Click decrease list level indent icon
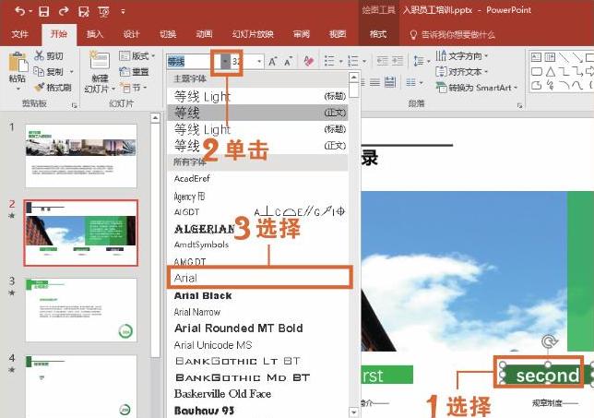This screenshot has height=418, width=594. pyautogui.click(x=382, y=61)
